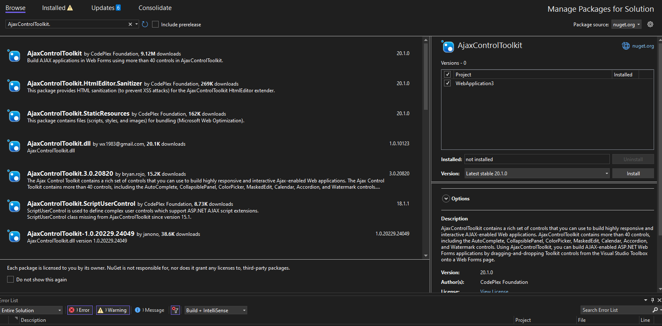
Task: Click the Updates count badge showing 6
Action: point(118,8)
